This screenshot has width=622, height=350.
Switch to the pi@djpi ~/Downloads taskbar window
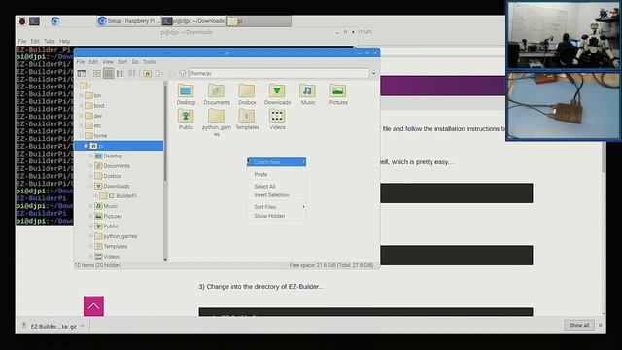[x=194, y=21]
